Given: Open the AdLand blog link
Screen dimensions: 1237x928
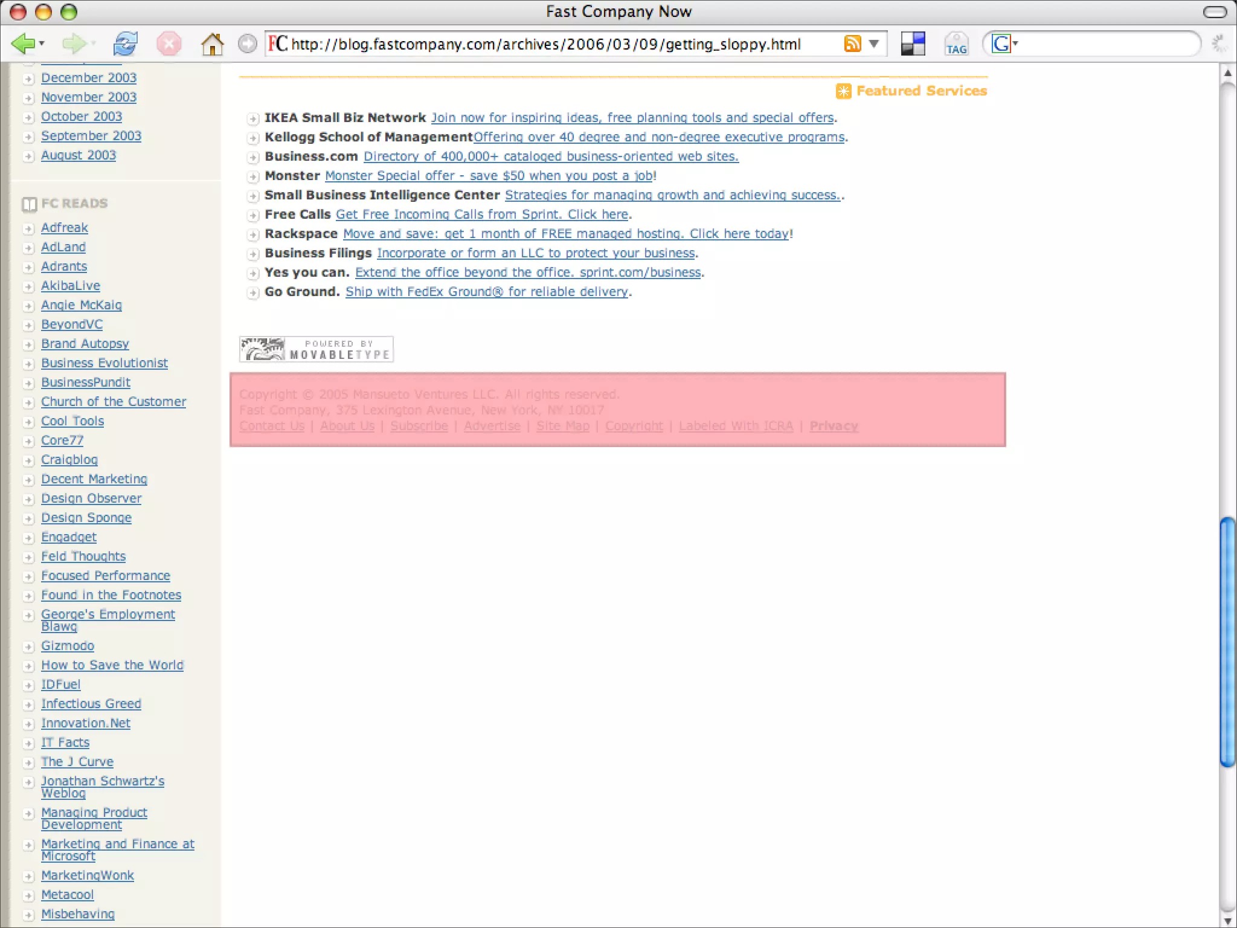Looking at the screenshot, I should tap(63, 246).
